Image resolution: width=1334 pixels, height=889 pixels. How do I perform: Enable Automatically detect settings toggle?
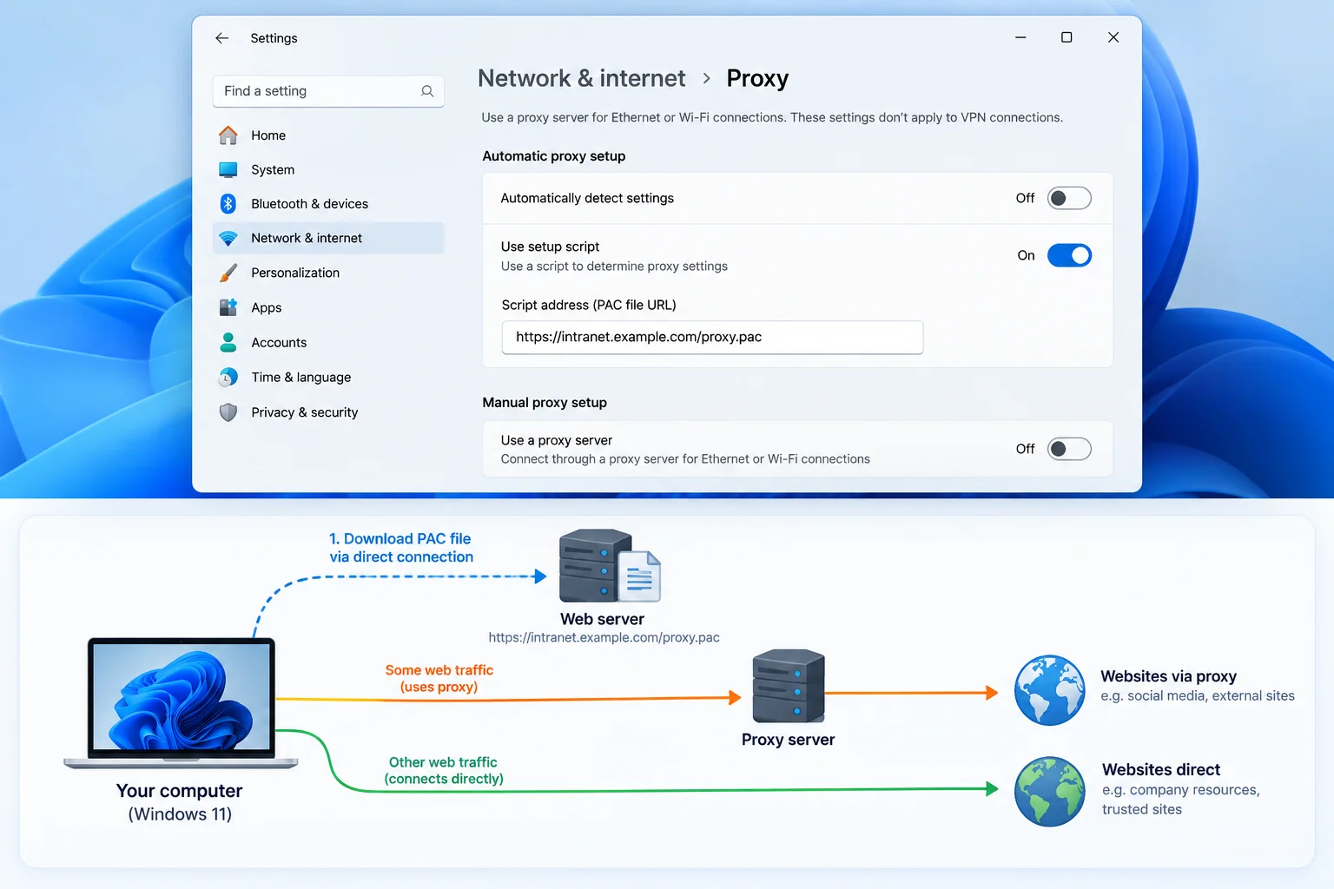click(x=1069, y=198)
